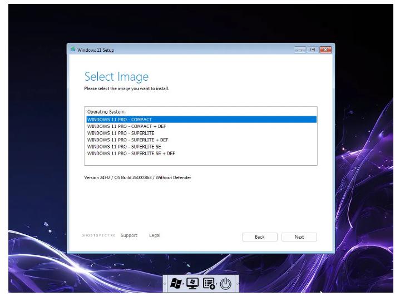Open the Legal link
The height and width of the screenshot is (296, 395).
click(154, 235)
